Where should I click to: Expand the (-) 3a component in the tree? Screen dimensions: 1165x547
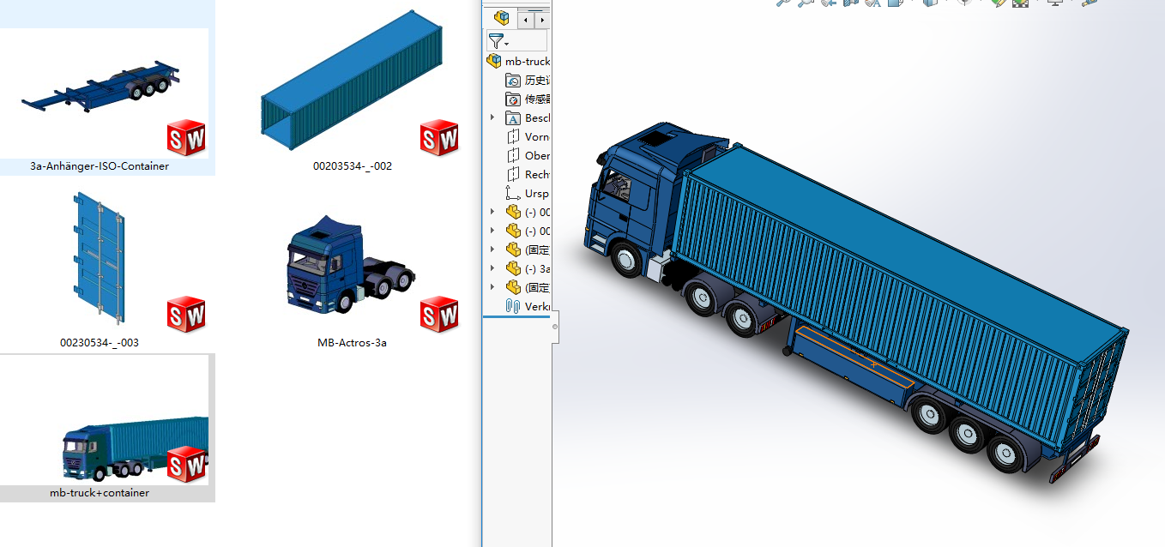point(492,268)
